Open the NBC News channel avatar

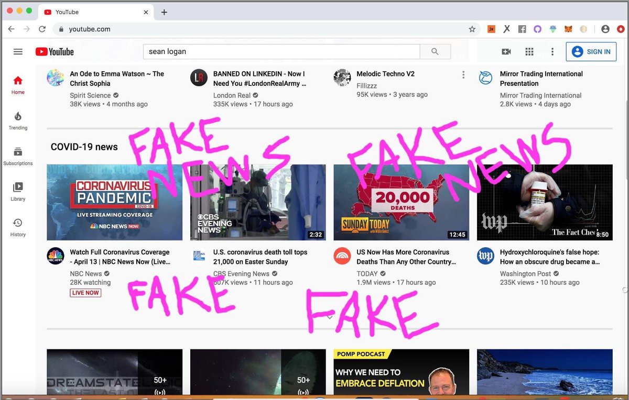(x=55, y=256)
